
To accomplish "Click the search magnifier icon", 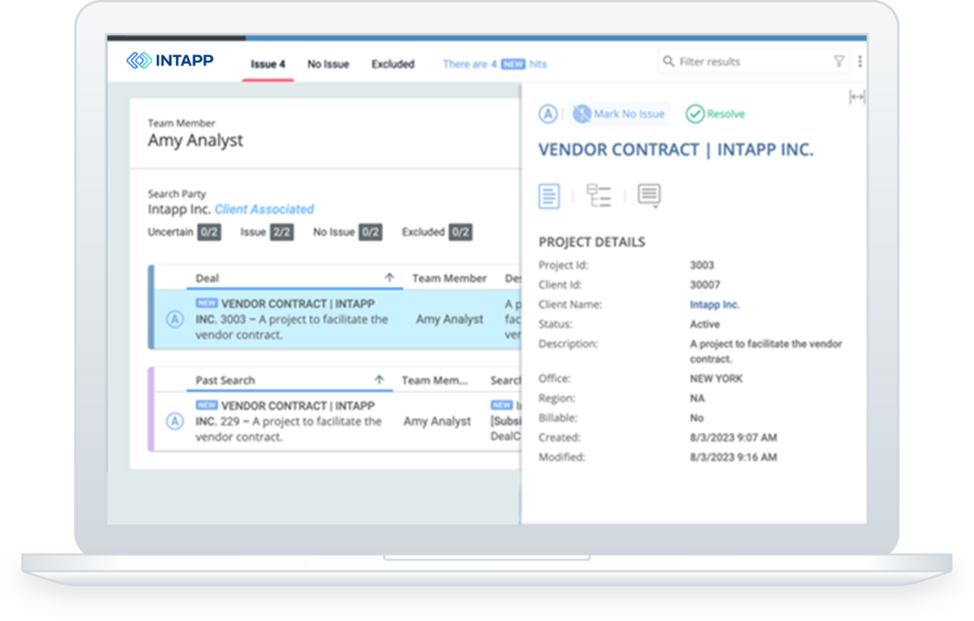I will (x=669, y=61).
